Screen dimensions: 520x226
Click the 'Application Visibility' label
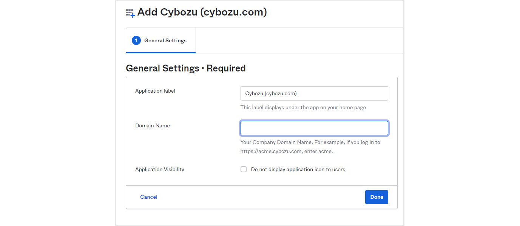(x=160, y=169)
